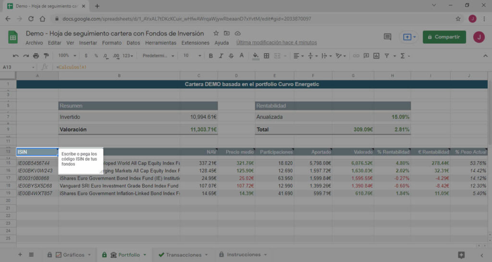Open the borders tool

point(266,56)
